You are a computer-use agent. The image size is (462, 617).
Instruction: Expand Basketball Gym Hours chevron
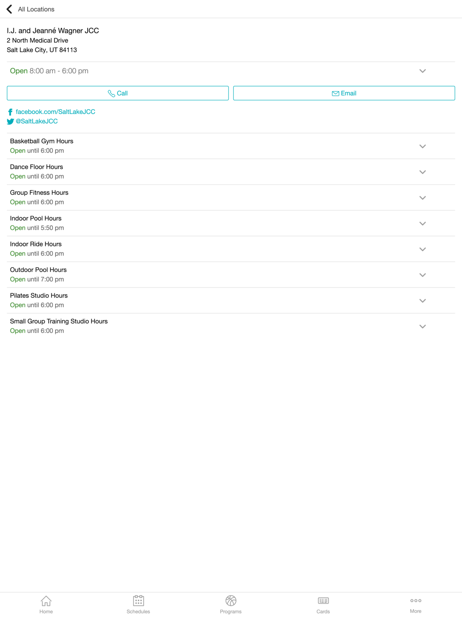422,146
